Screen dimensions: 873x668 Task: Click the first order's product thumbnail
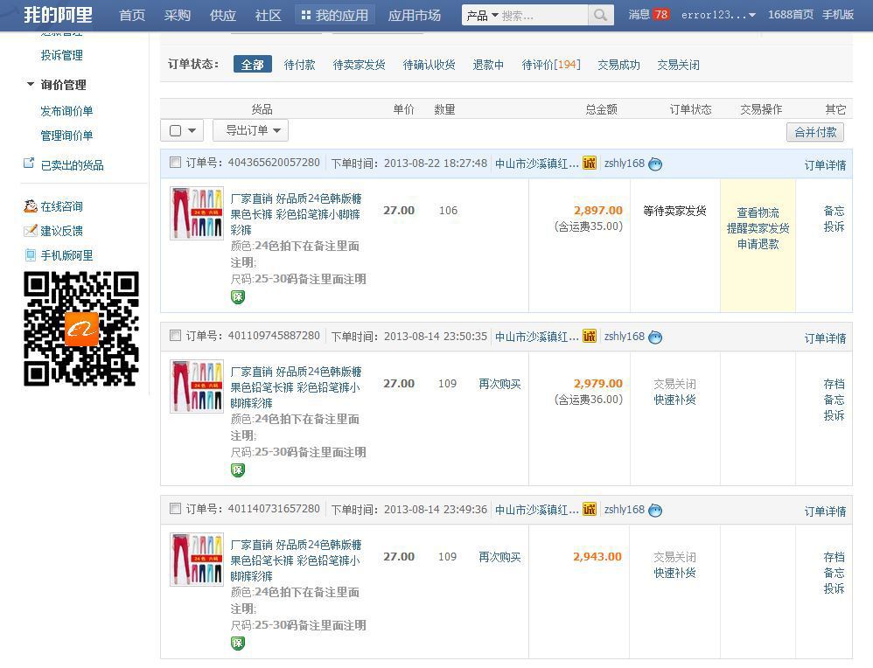tap(197, 212)
